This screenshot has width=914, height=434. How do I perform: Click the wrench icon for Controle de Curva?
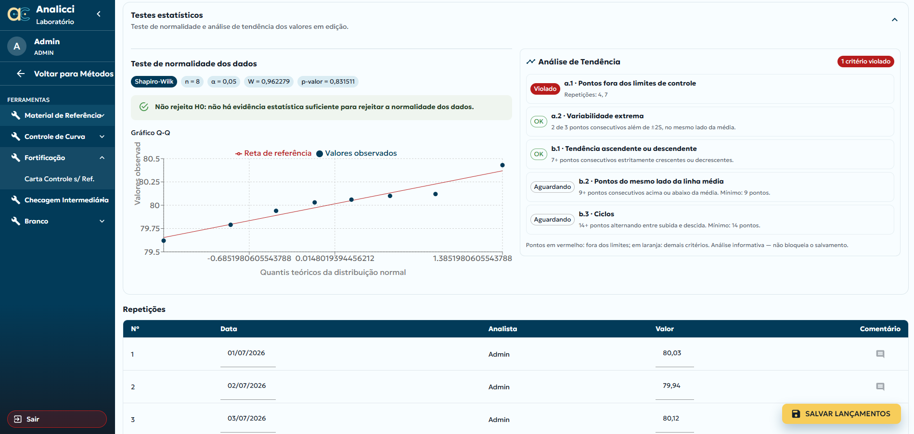coord(16,136)
